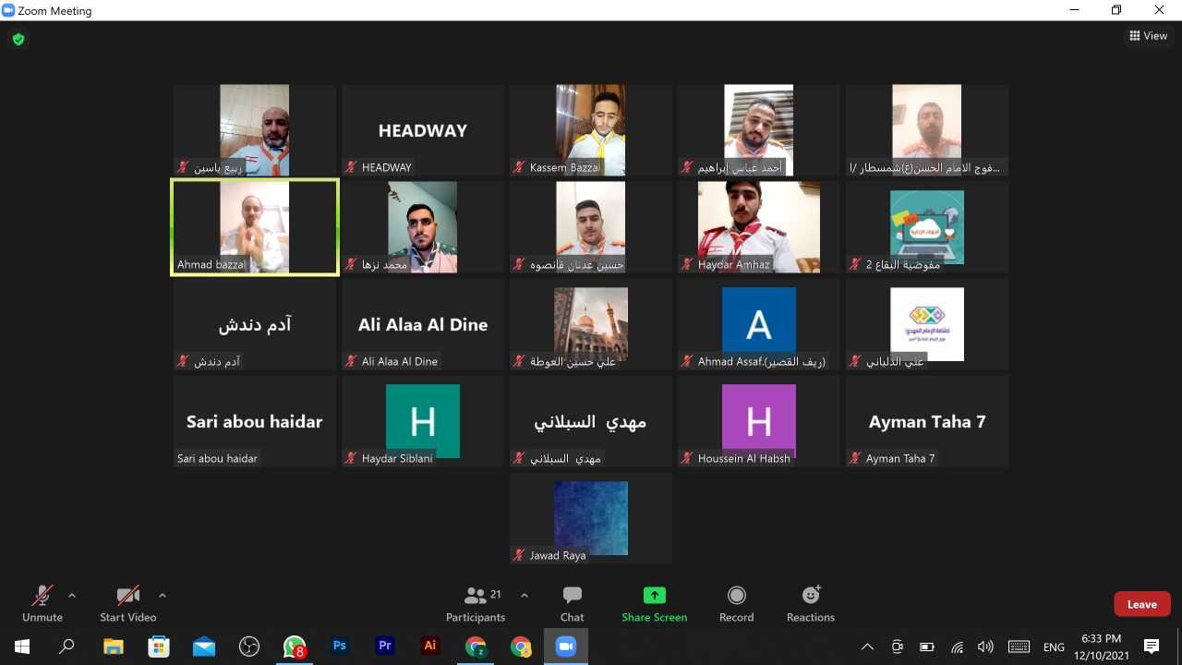Open the Reactions menu
This screenshot has height=665, width=1182.
point(810,604)
